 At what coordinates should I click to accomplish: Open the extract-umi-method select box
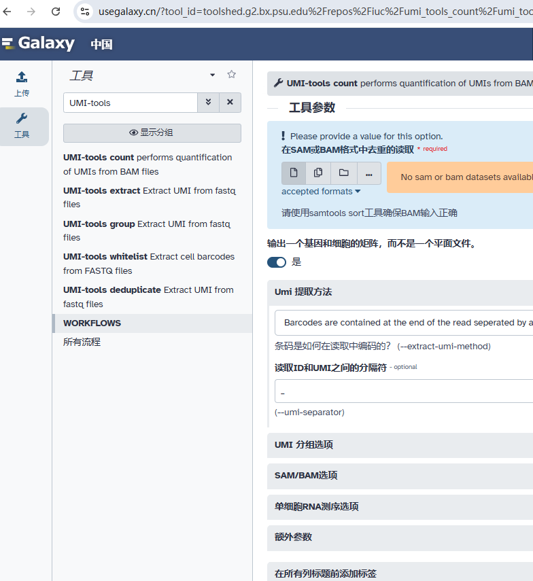(x=404, y=322)
